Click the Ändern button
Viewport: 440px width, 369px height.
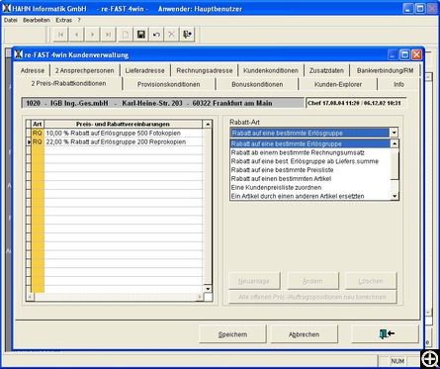pyautogui.click(x=312, y=281)
